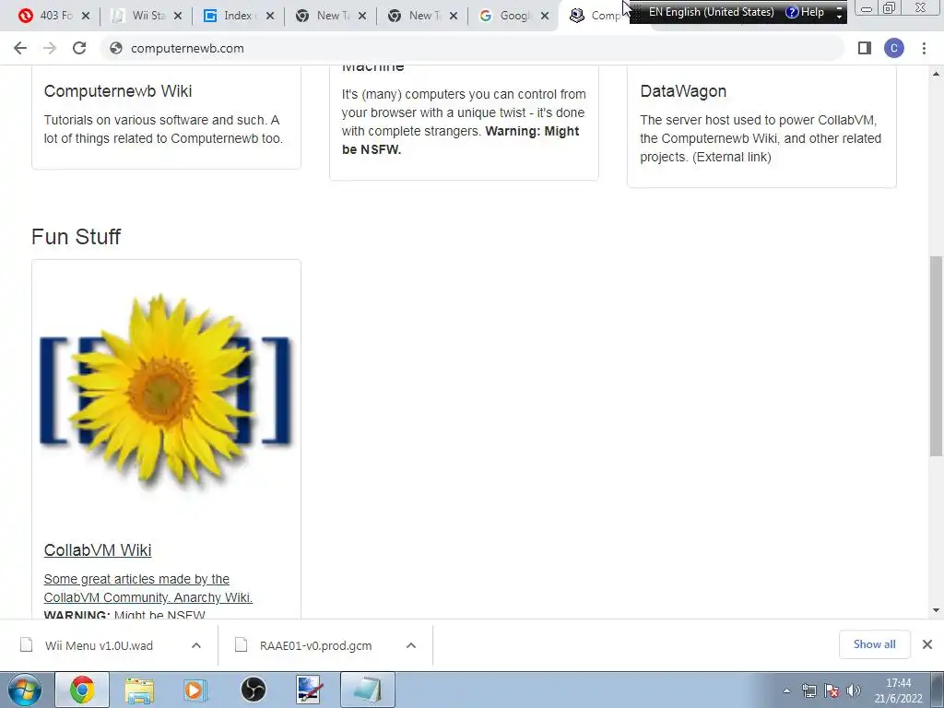
Task: Switch to the 403 Forbidden tab
Action: [x=47, y=16]
